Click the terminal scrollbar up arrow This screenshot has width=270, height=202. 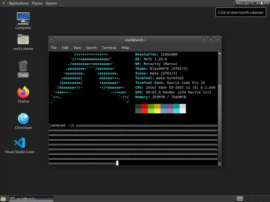tap(220, 53)
